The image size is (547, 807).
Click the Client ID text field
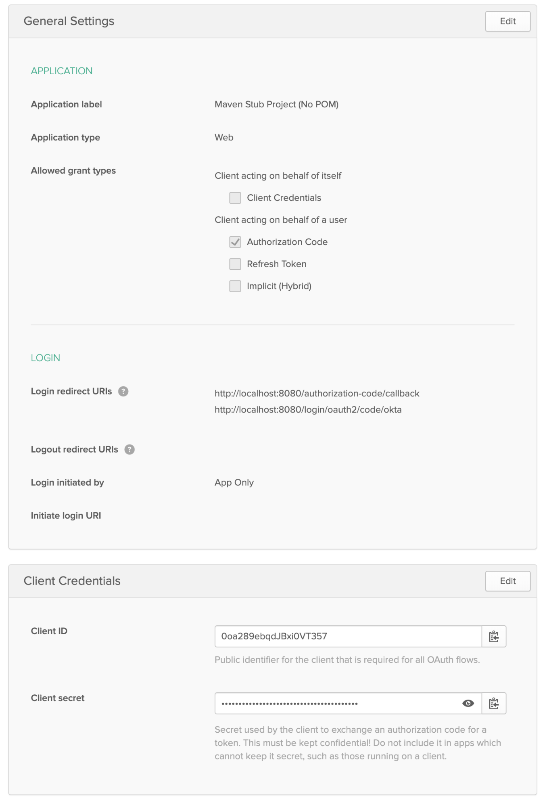(x=348, y=636)
